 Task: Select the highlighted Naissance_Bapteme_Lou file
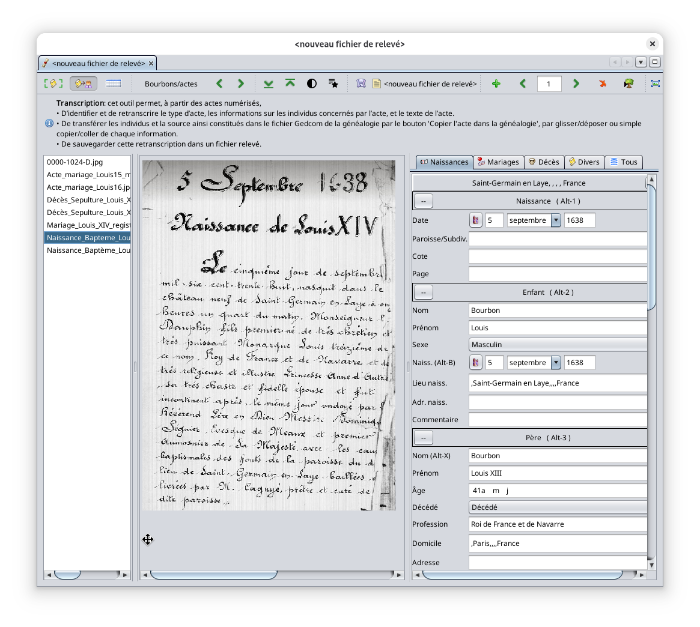pos(88,238)
